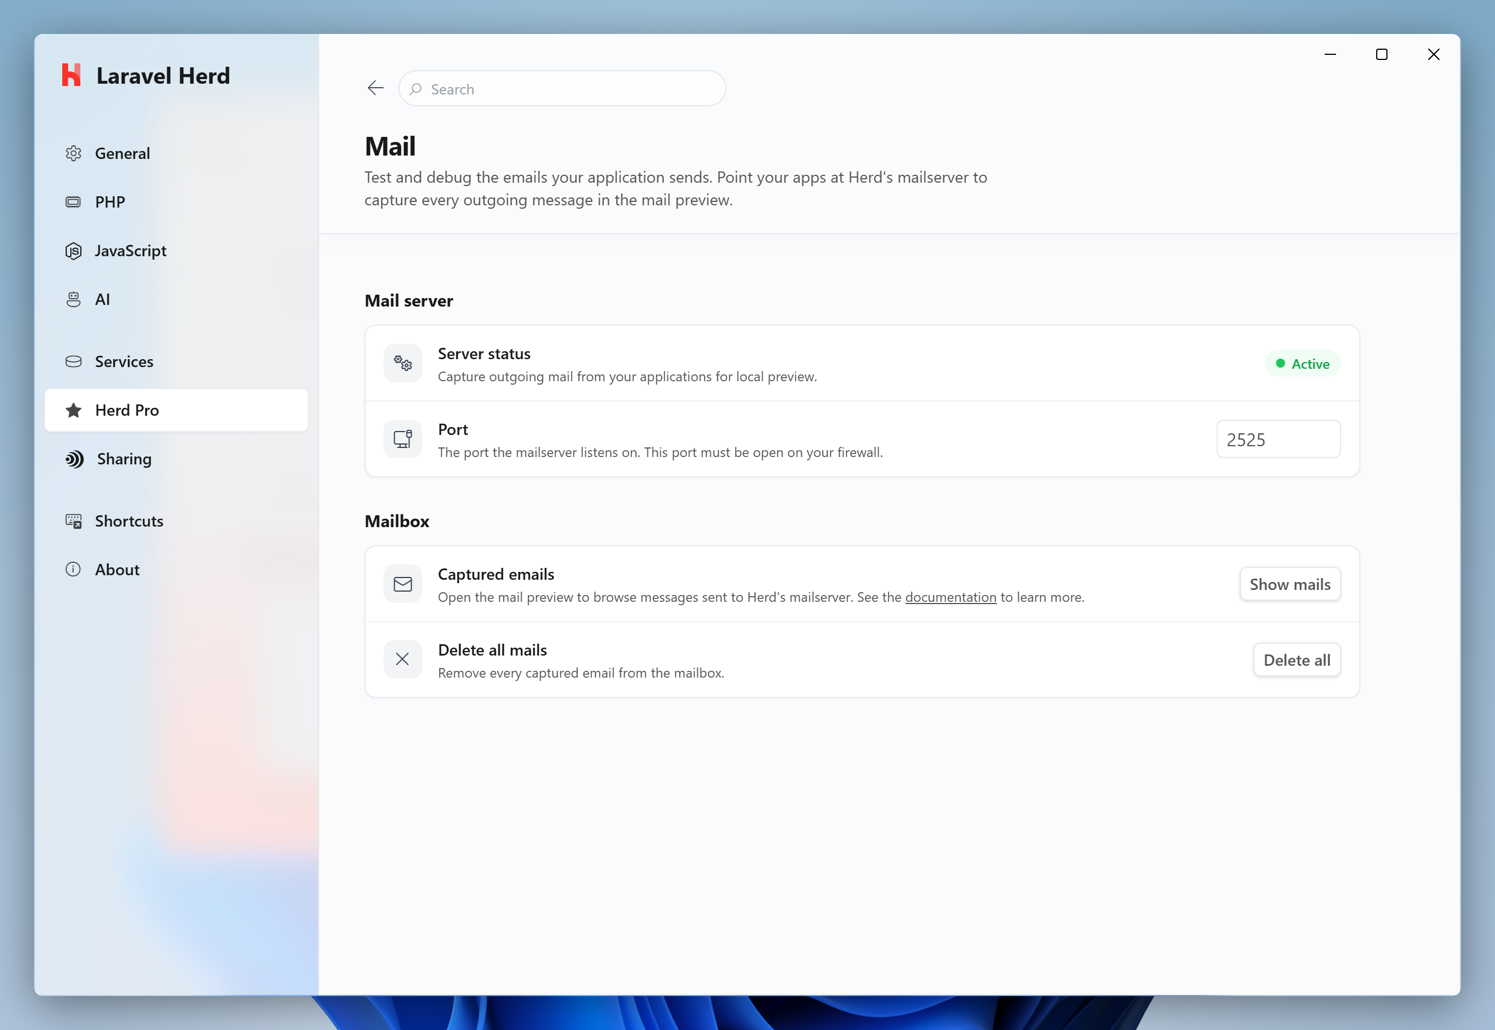Click the "Mail server" section heading
The image size is (1495, 1030).
click(x=409, y=301)
